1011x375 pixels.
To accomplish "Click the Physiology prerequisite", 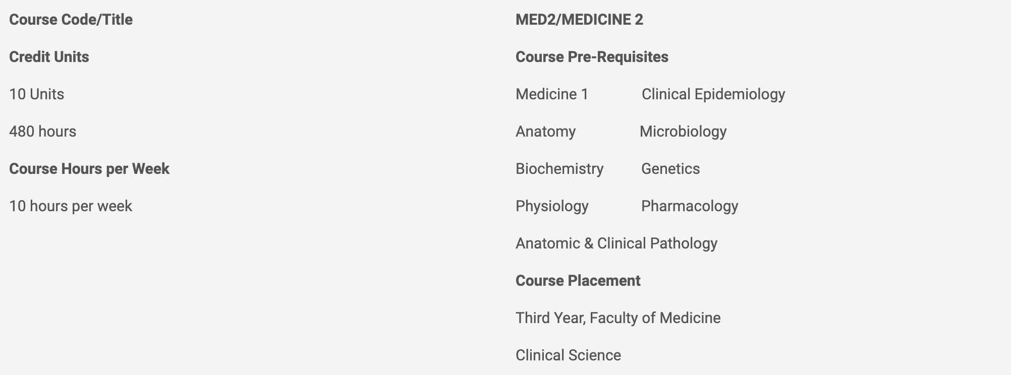I will [552, 206].
